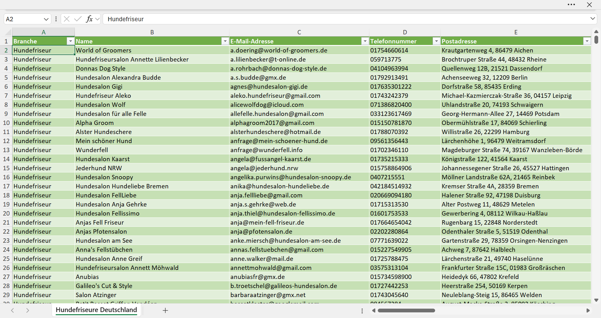Select row 20 header
Image resolution: width=601 pixels, height=318 pixels.
(6, 213)
